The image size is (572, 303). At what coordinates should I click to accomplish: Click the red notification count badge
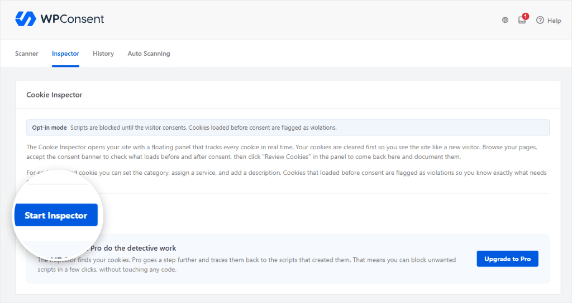tap(525, 16)
